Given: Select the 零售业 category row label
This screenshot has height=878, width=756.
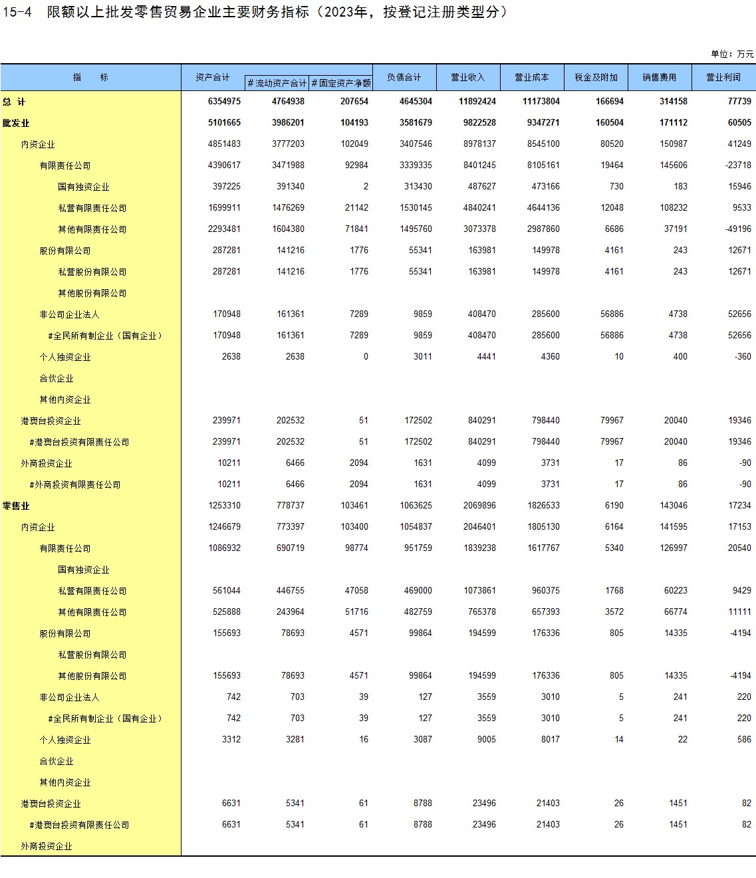Looking at the screenshot, I should 16,506.
